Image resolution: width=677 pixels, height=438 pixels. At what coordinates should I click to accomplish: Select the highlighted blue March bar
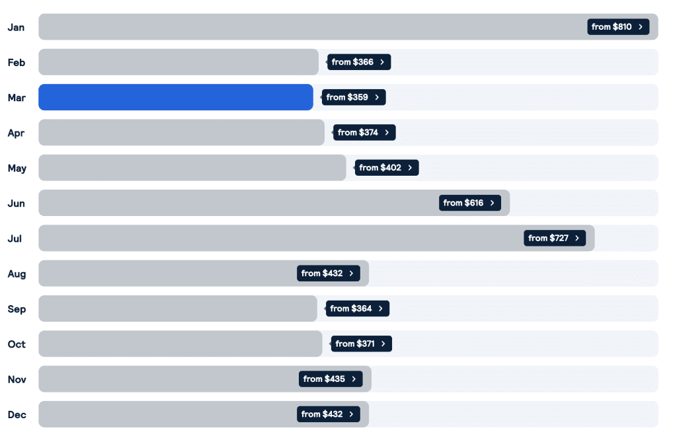coord(176,97)
